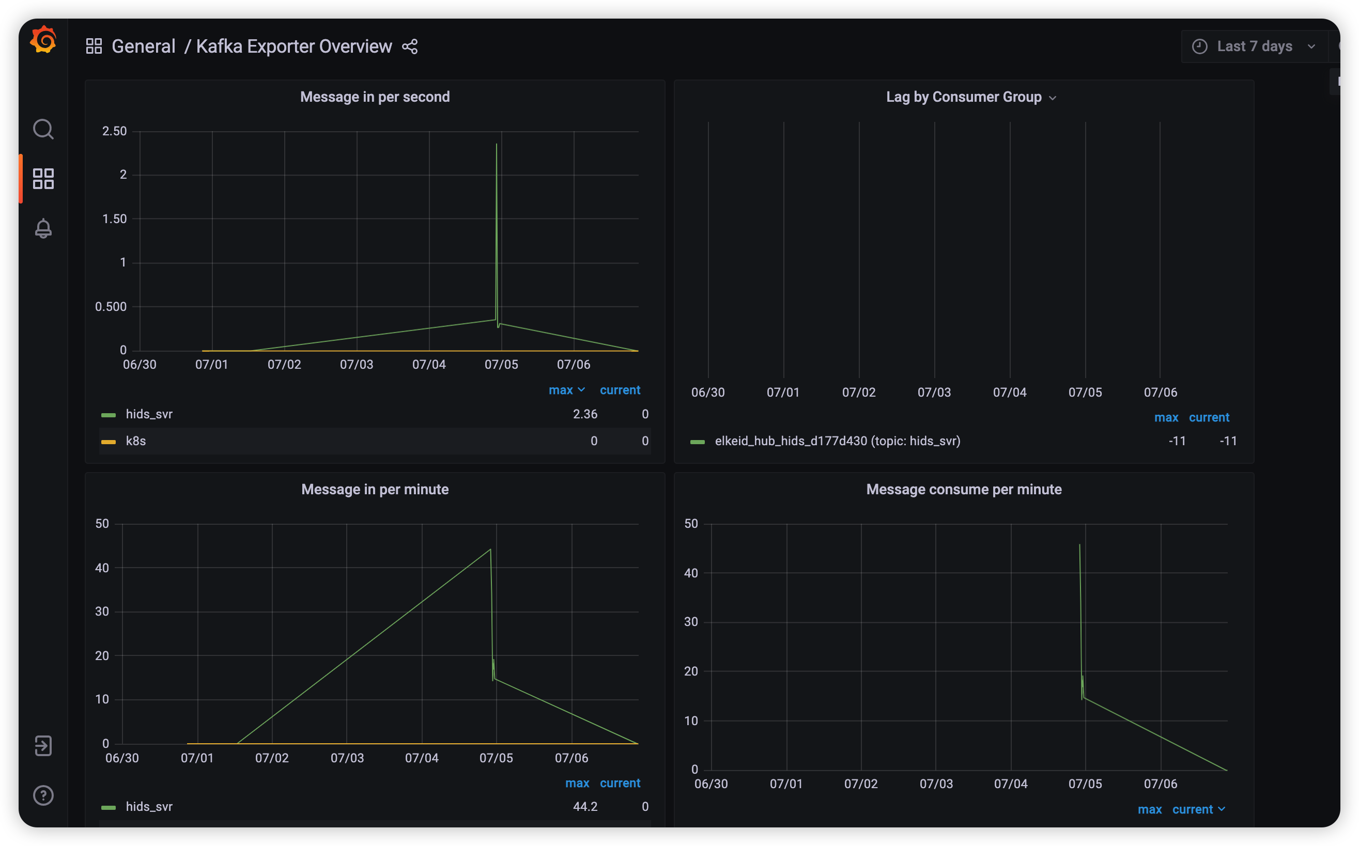Click the four-squares icon beside General breadcrumb
The width and height of the screenshot is (1359, 846).
point(94,46)
